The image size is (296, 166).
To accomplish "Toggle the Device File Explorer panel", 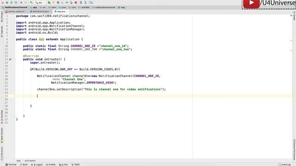I will [x=294, y=149].
